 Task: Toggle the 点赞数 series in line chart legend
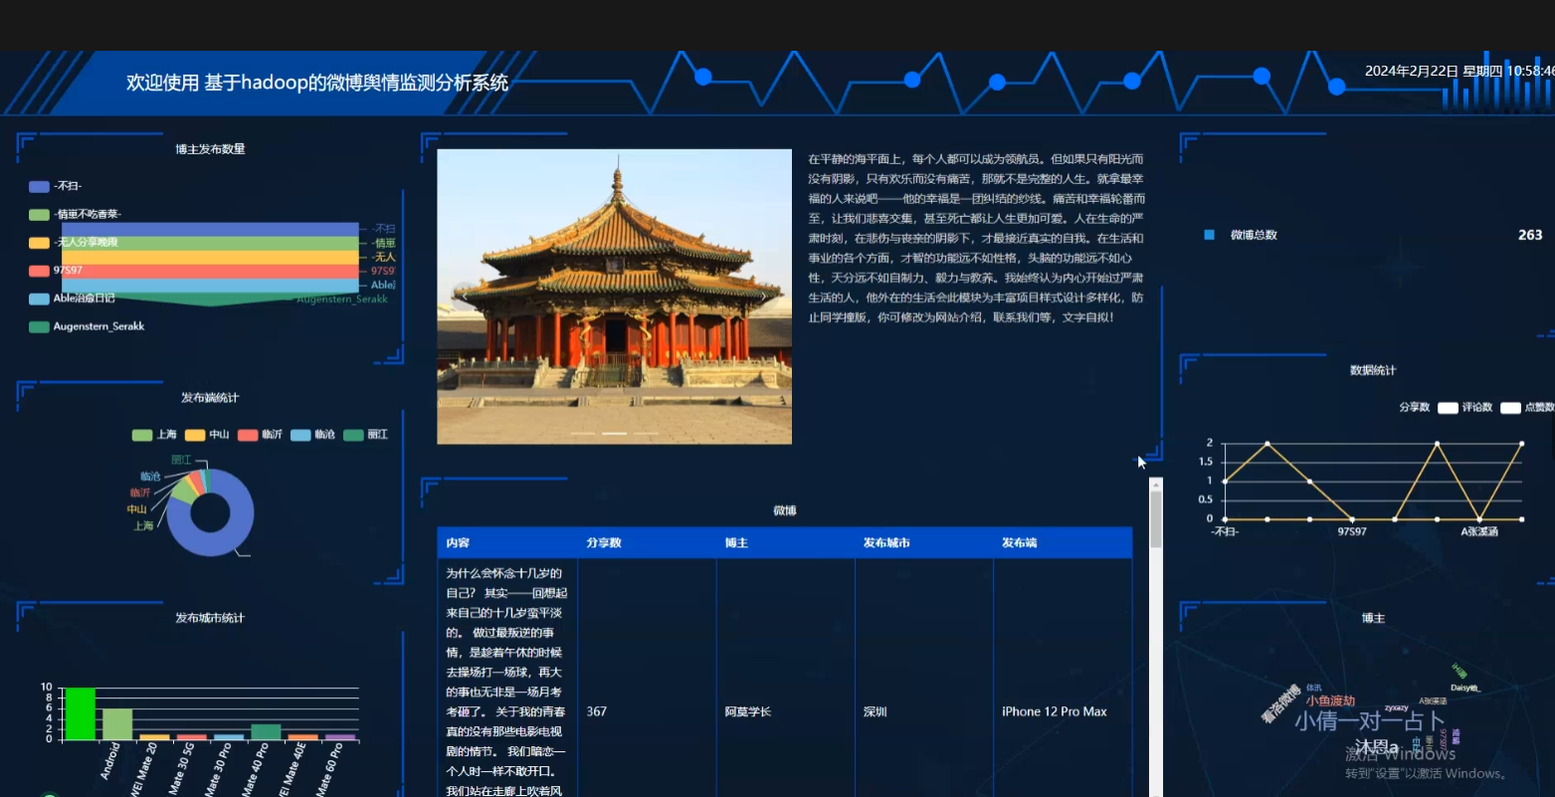(1528, 407)
